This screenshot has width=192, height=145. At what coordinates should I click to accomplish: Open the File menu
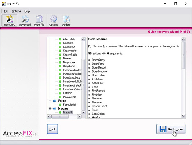coord(6,11)
